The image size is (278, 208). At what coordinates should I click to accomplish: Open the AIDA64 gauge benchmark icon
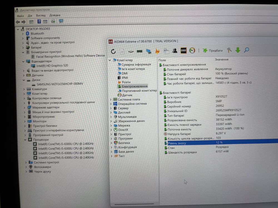click(192, 50)
